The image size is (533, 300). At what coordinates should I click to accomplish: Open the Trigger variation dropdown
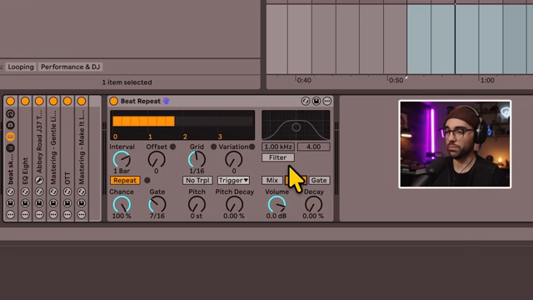click(x=233, y=180)
